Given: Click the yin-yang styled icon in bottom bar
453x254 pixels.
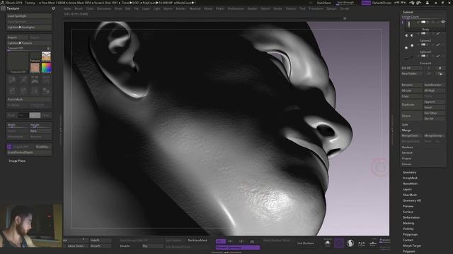Looking at the screenshot, I should 350,243.
